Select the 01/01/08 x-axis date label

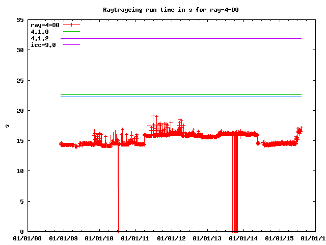coord(28,238)
